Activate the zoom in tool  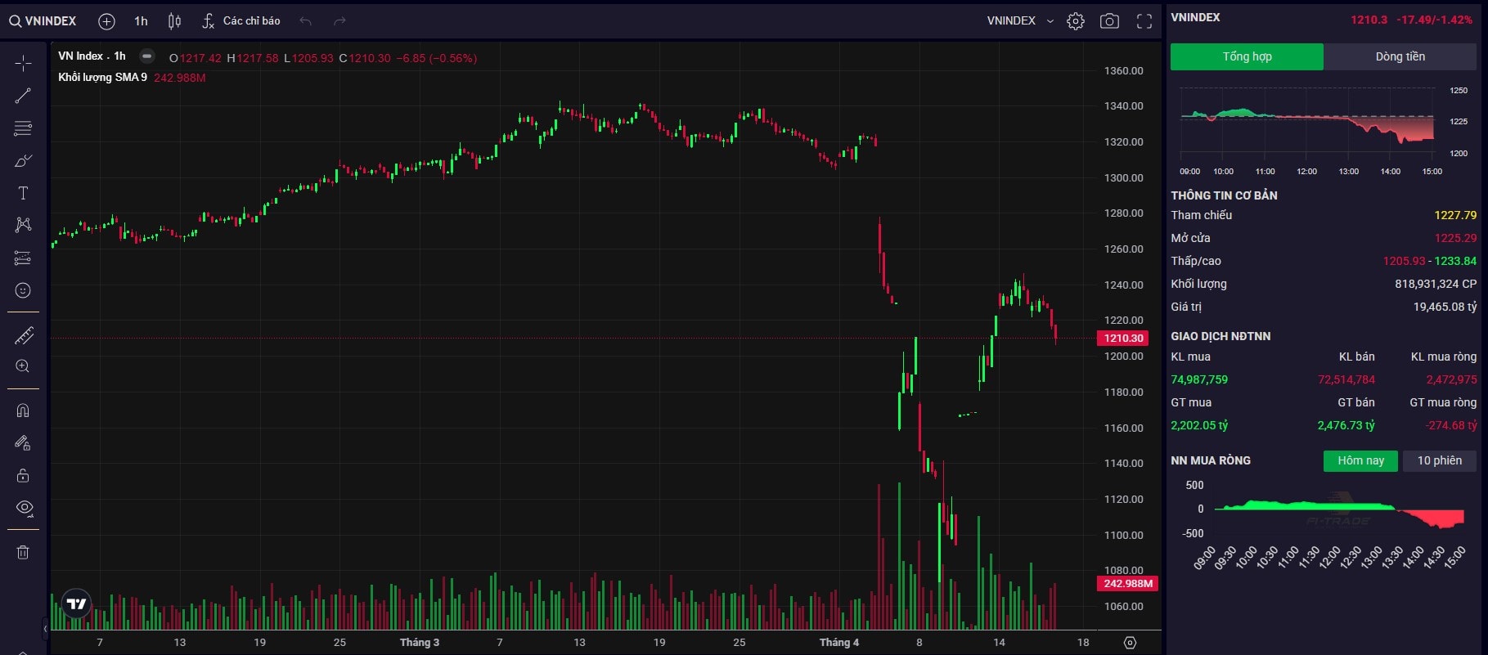pos(23,366)
